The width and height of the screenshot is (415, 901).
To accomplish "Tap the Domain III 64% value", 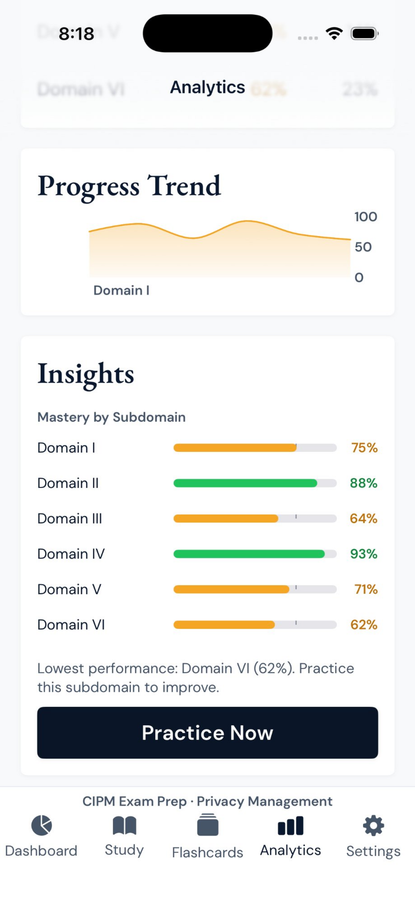I will [x=363, y=518].
